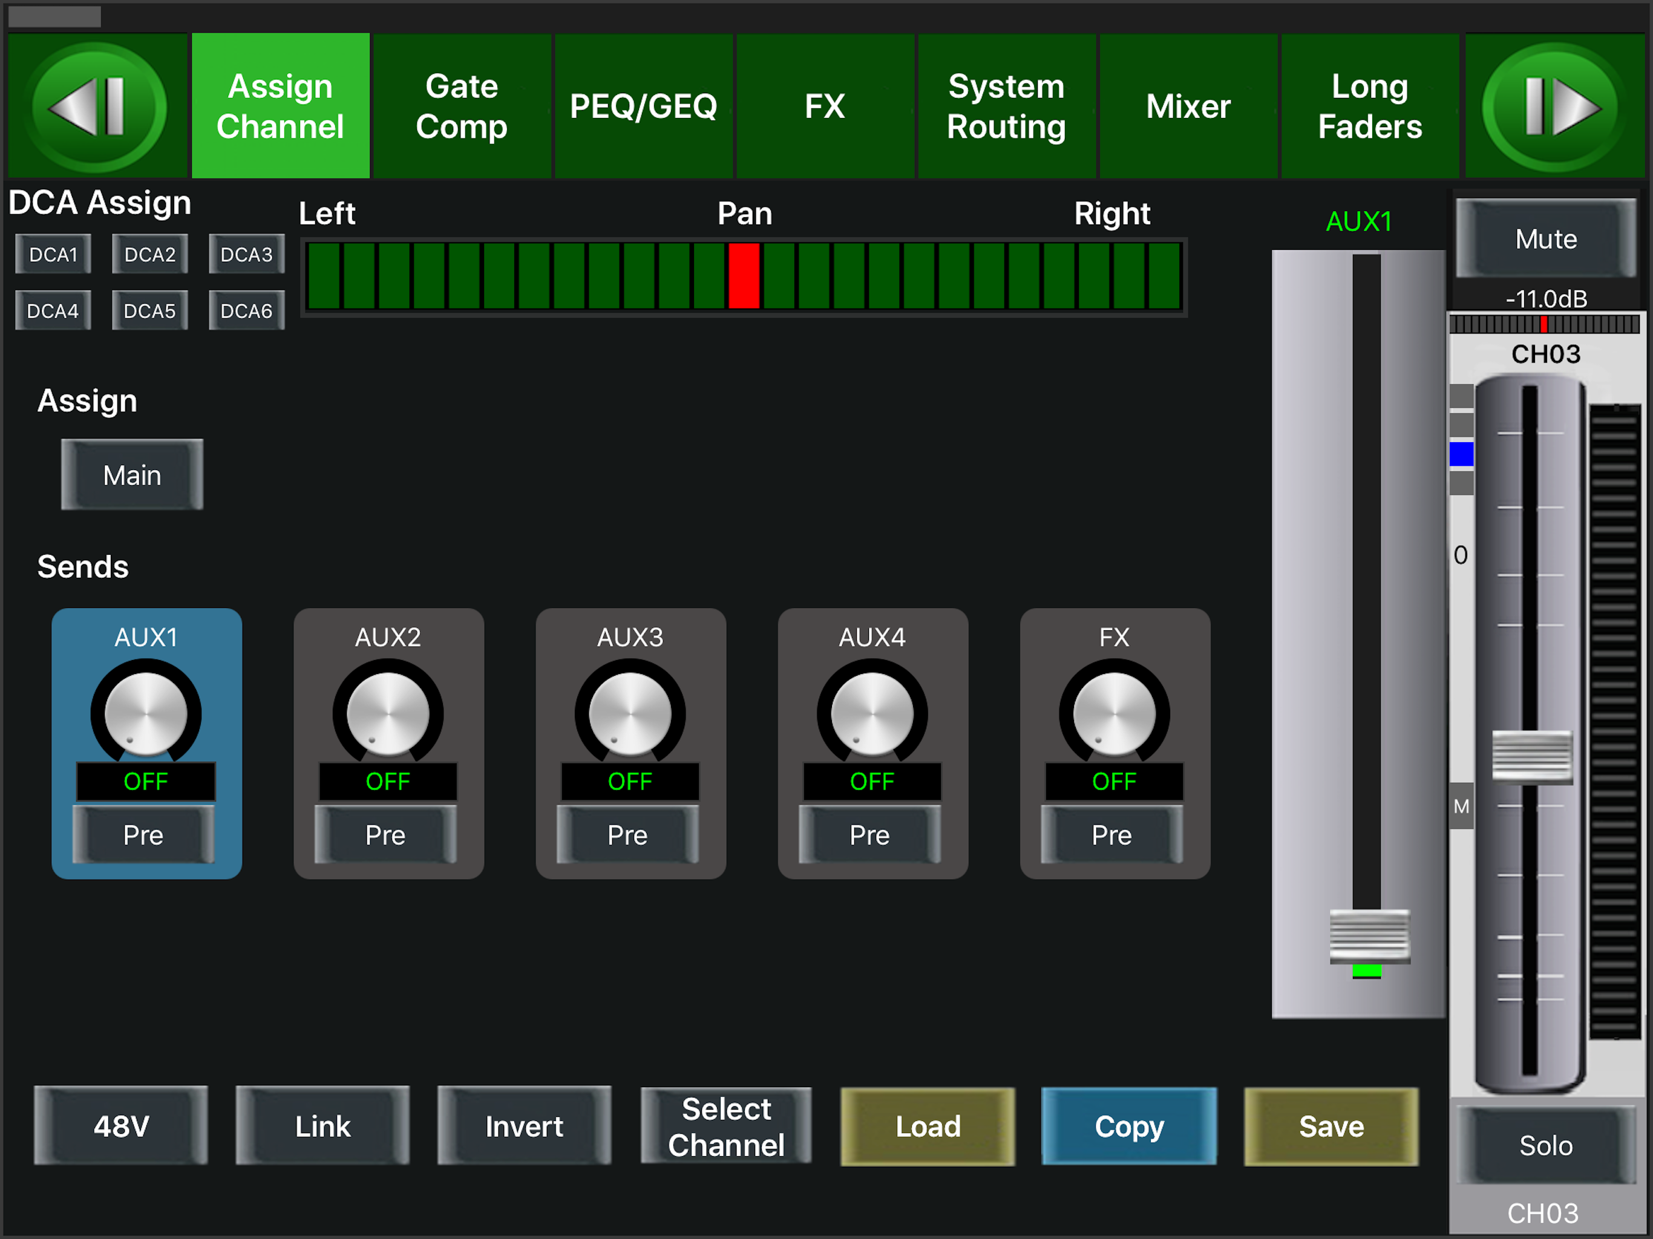
Task: Go to next channel with right arrow
Action: pyautogui.click(x=1554, y=107)
